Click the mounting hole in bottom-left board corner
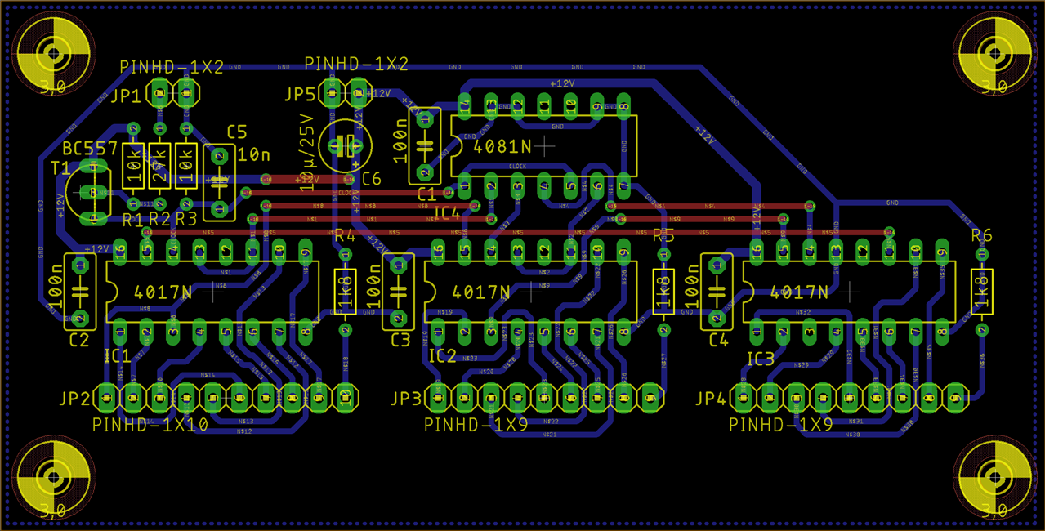1045x531 pixels. point(53,476)
